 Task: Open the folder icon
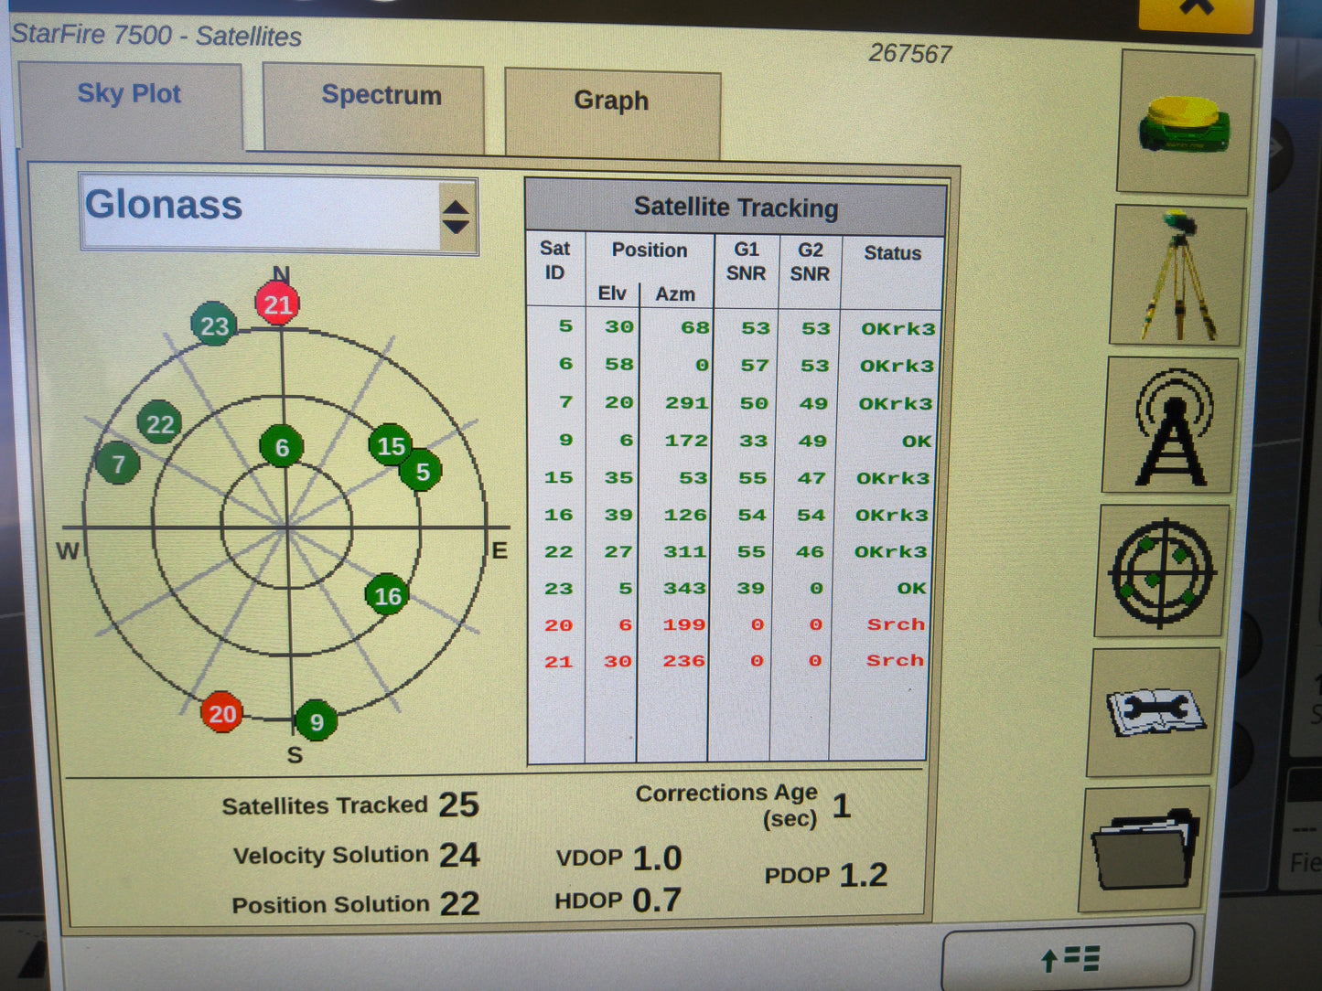1146,848
